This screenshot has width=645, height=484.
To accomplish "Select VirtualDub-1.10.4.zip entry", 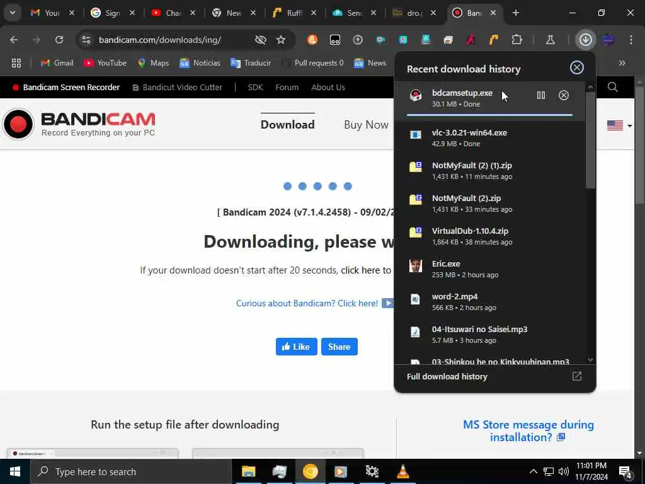I will (x=489, y=236).
